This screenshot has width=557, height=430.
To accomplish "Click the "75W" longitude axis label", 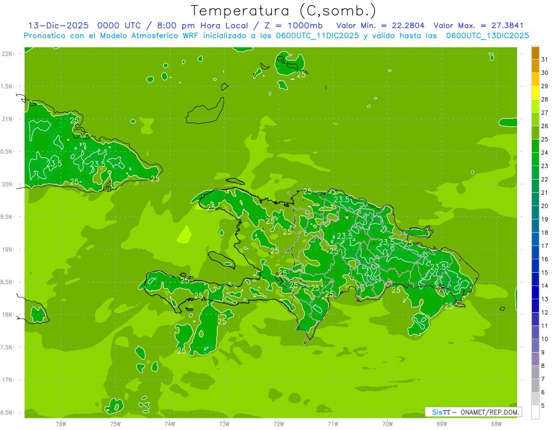I will click(x=116, y=424).
